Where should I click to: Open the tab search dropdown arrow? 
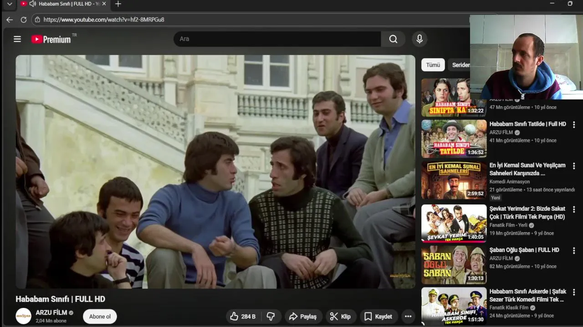[x=9, y=4]
